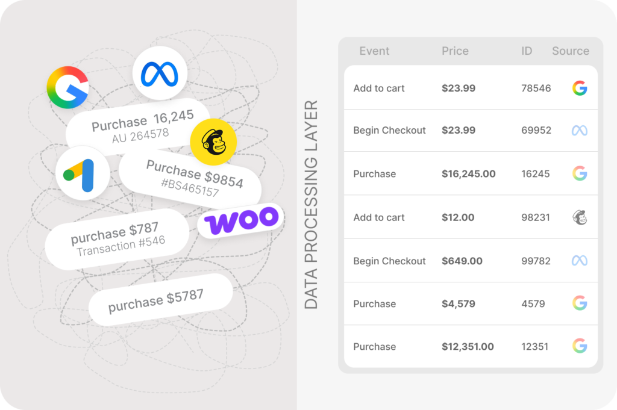Click the Event column header
Screen dimensions: 617x410
pos(374,51)
